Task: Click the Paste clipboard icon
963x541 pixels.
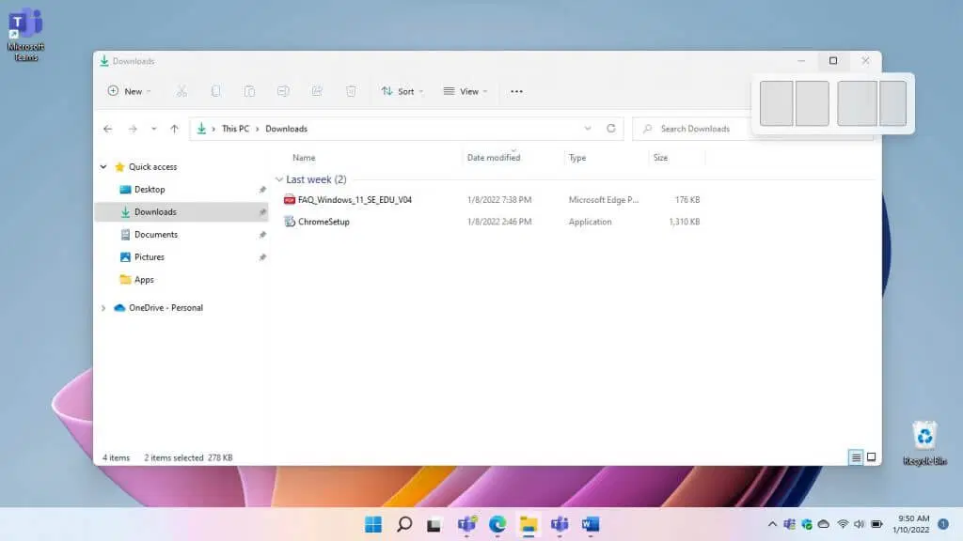Action: (249, 91)
